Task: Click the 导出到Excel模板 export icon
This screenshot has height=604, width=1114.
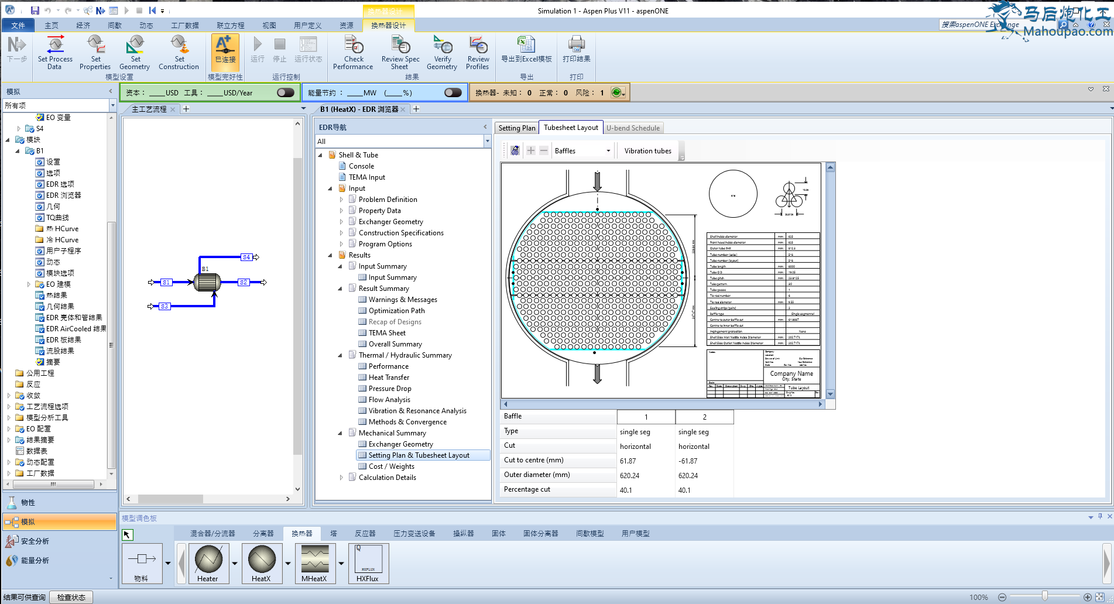Action: pyautogui.click(x=526, y=50)
